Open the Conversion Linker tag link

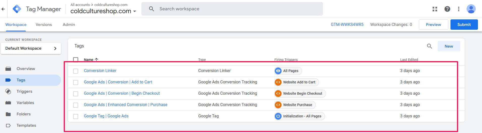(x=100, y=71)
